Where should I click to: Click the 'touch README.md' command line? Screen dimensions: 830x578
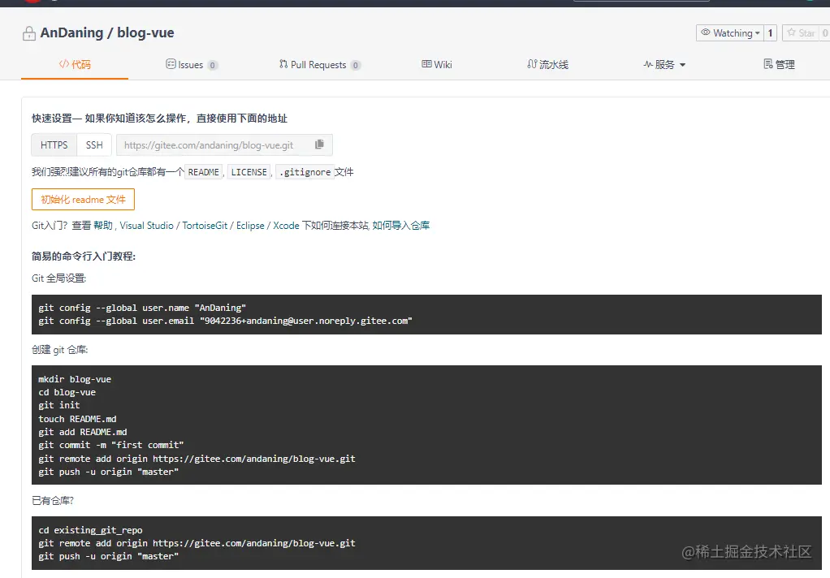[77, 419]
